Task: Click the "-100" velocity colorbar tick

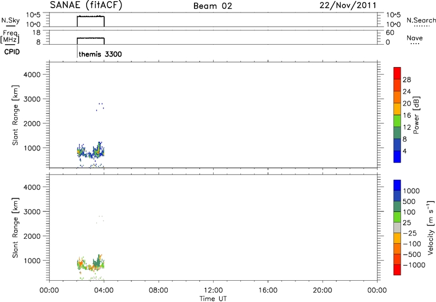Action: point(412,244)
